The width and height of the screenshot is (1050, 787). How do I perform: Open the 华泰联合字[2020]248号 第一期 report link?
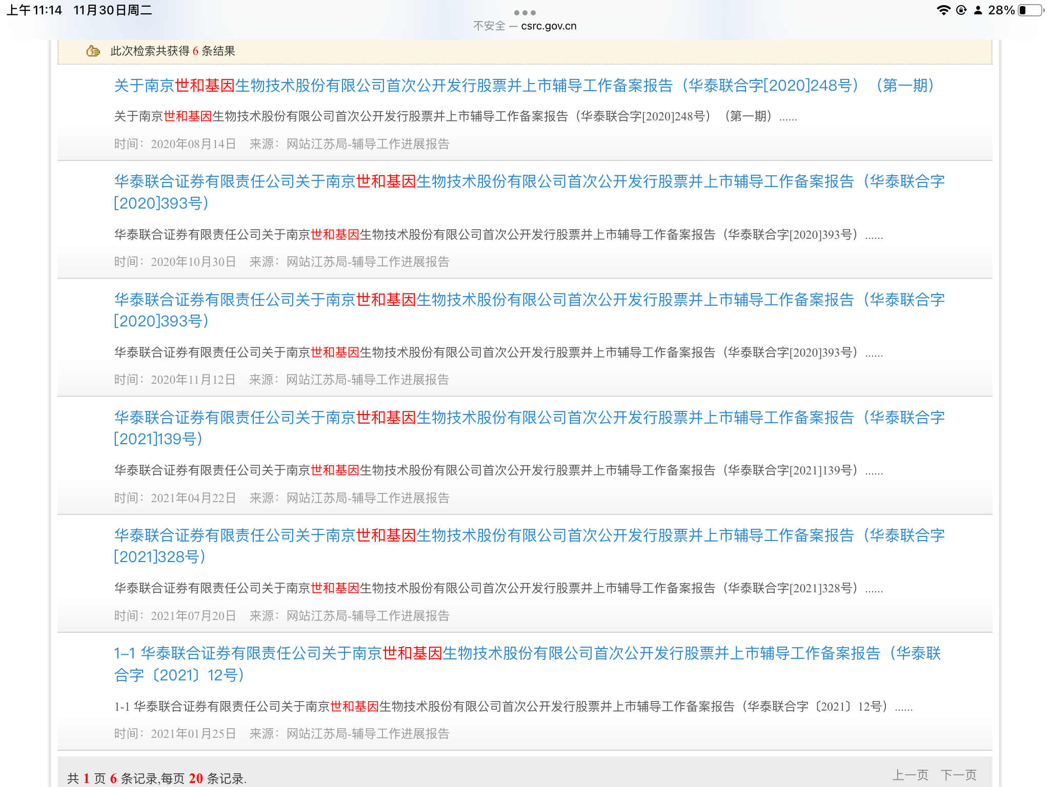click(523, 86)
